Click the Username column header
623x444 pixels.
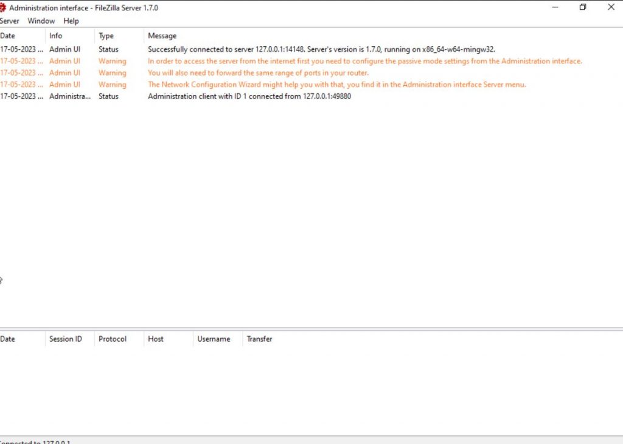(214, 339)
